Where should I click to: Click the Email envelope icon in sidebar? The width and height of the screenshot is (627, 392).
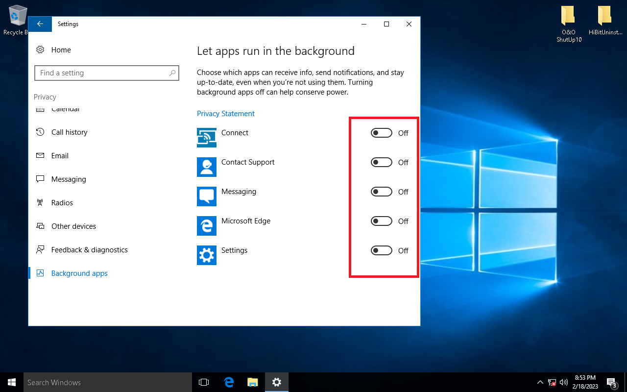click(x=41, y=156)
